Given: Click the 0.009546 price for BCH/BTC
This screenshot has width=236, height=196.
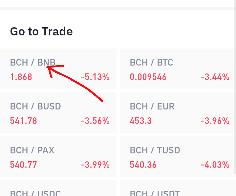Looking at the screenshot, I should [x=148, y=77].
